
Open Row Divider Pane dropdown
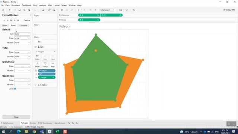pyautogui.click(x=22, y=80)
